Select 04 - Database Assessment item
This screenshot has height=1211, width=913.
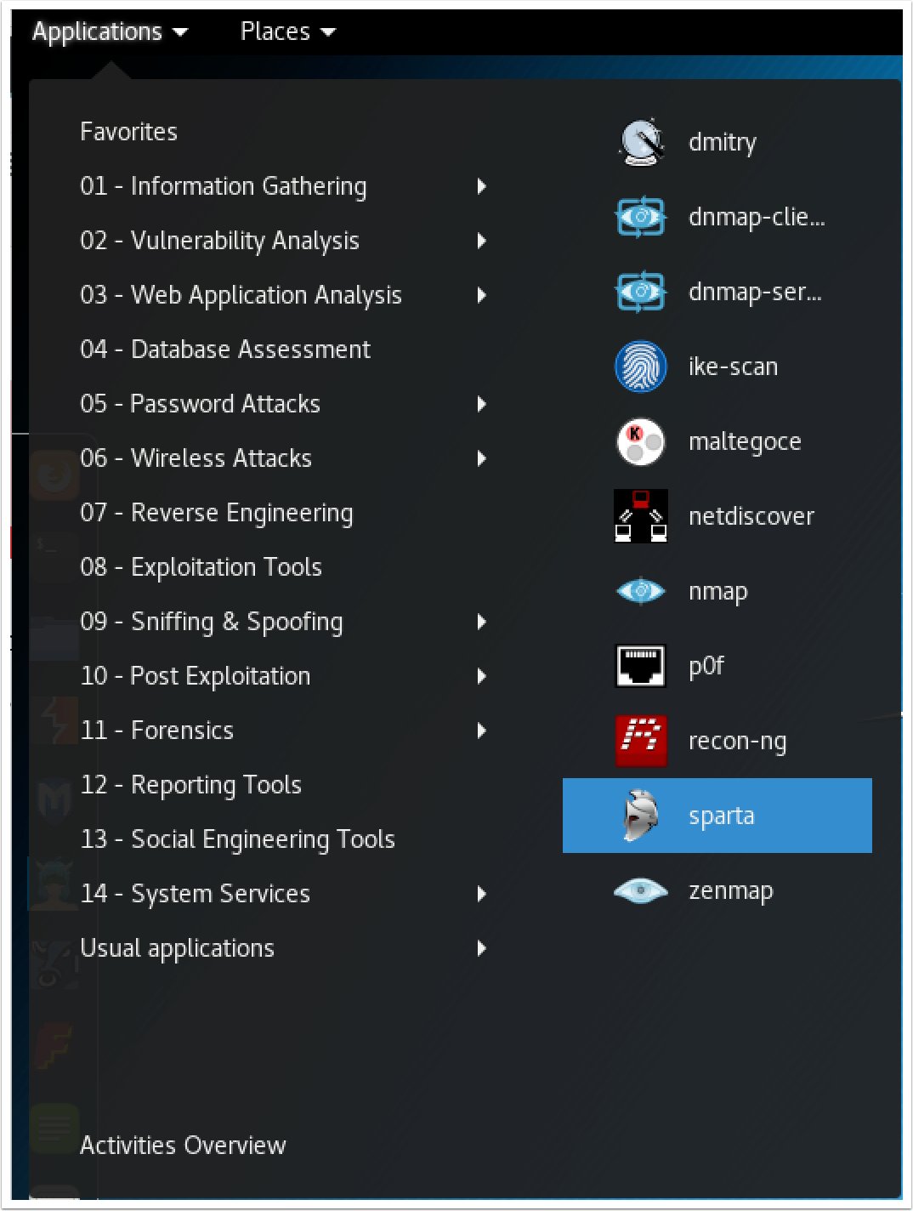pos(225,350)
